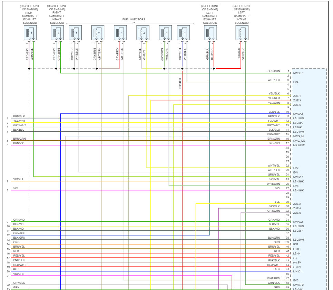Select fuel injector 2 coil symbol
Screen dimensions: 333x290
(98, 32)
